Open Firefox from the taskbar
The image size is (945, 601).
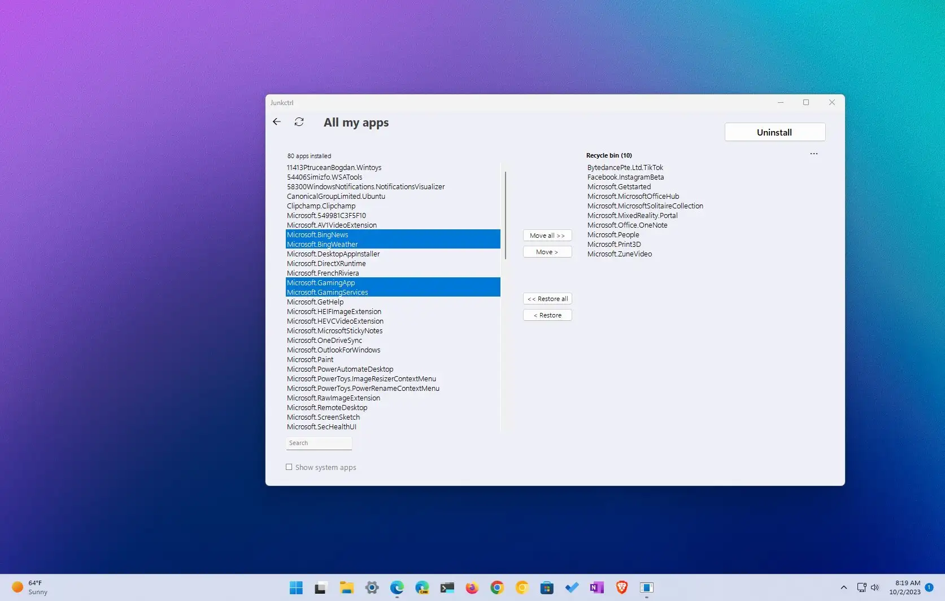click(472, 587)
